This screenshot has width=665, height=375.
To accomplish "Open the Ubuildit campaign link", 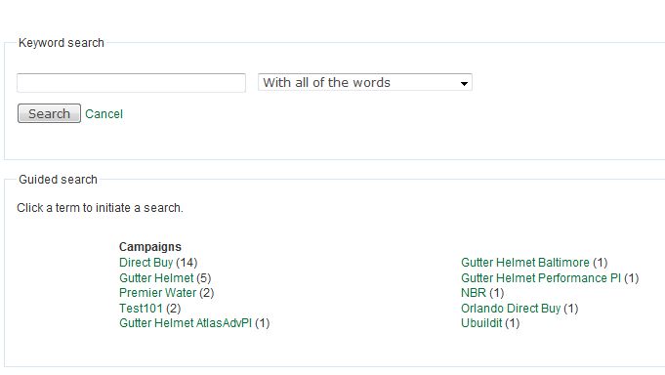I will tap(481, 323).
